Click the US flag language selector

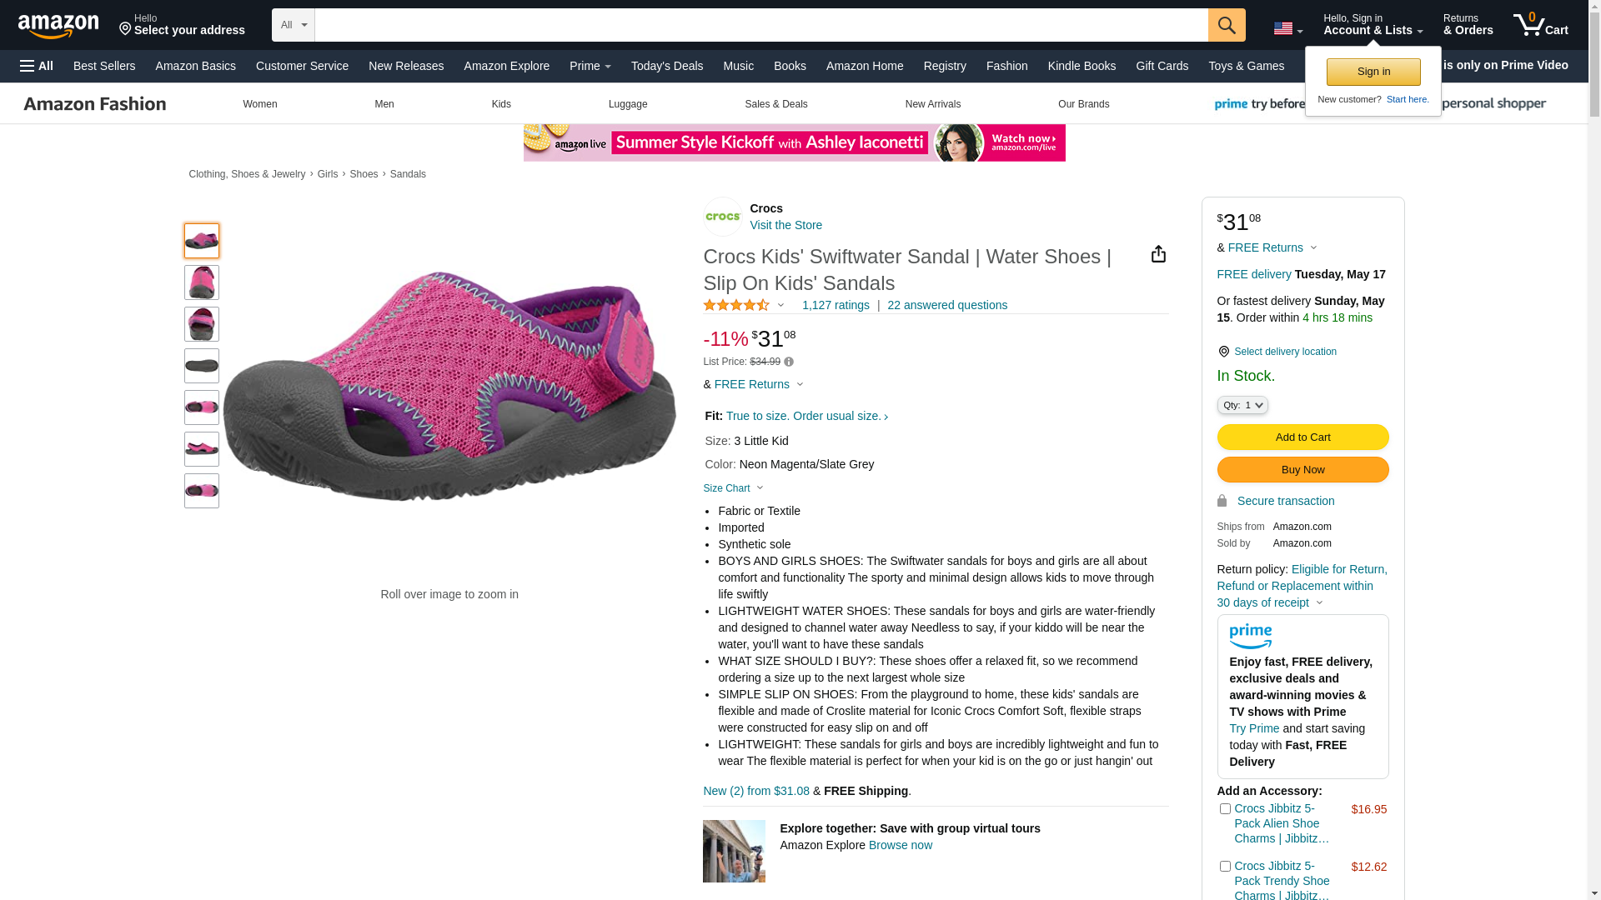1287,28
